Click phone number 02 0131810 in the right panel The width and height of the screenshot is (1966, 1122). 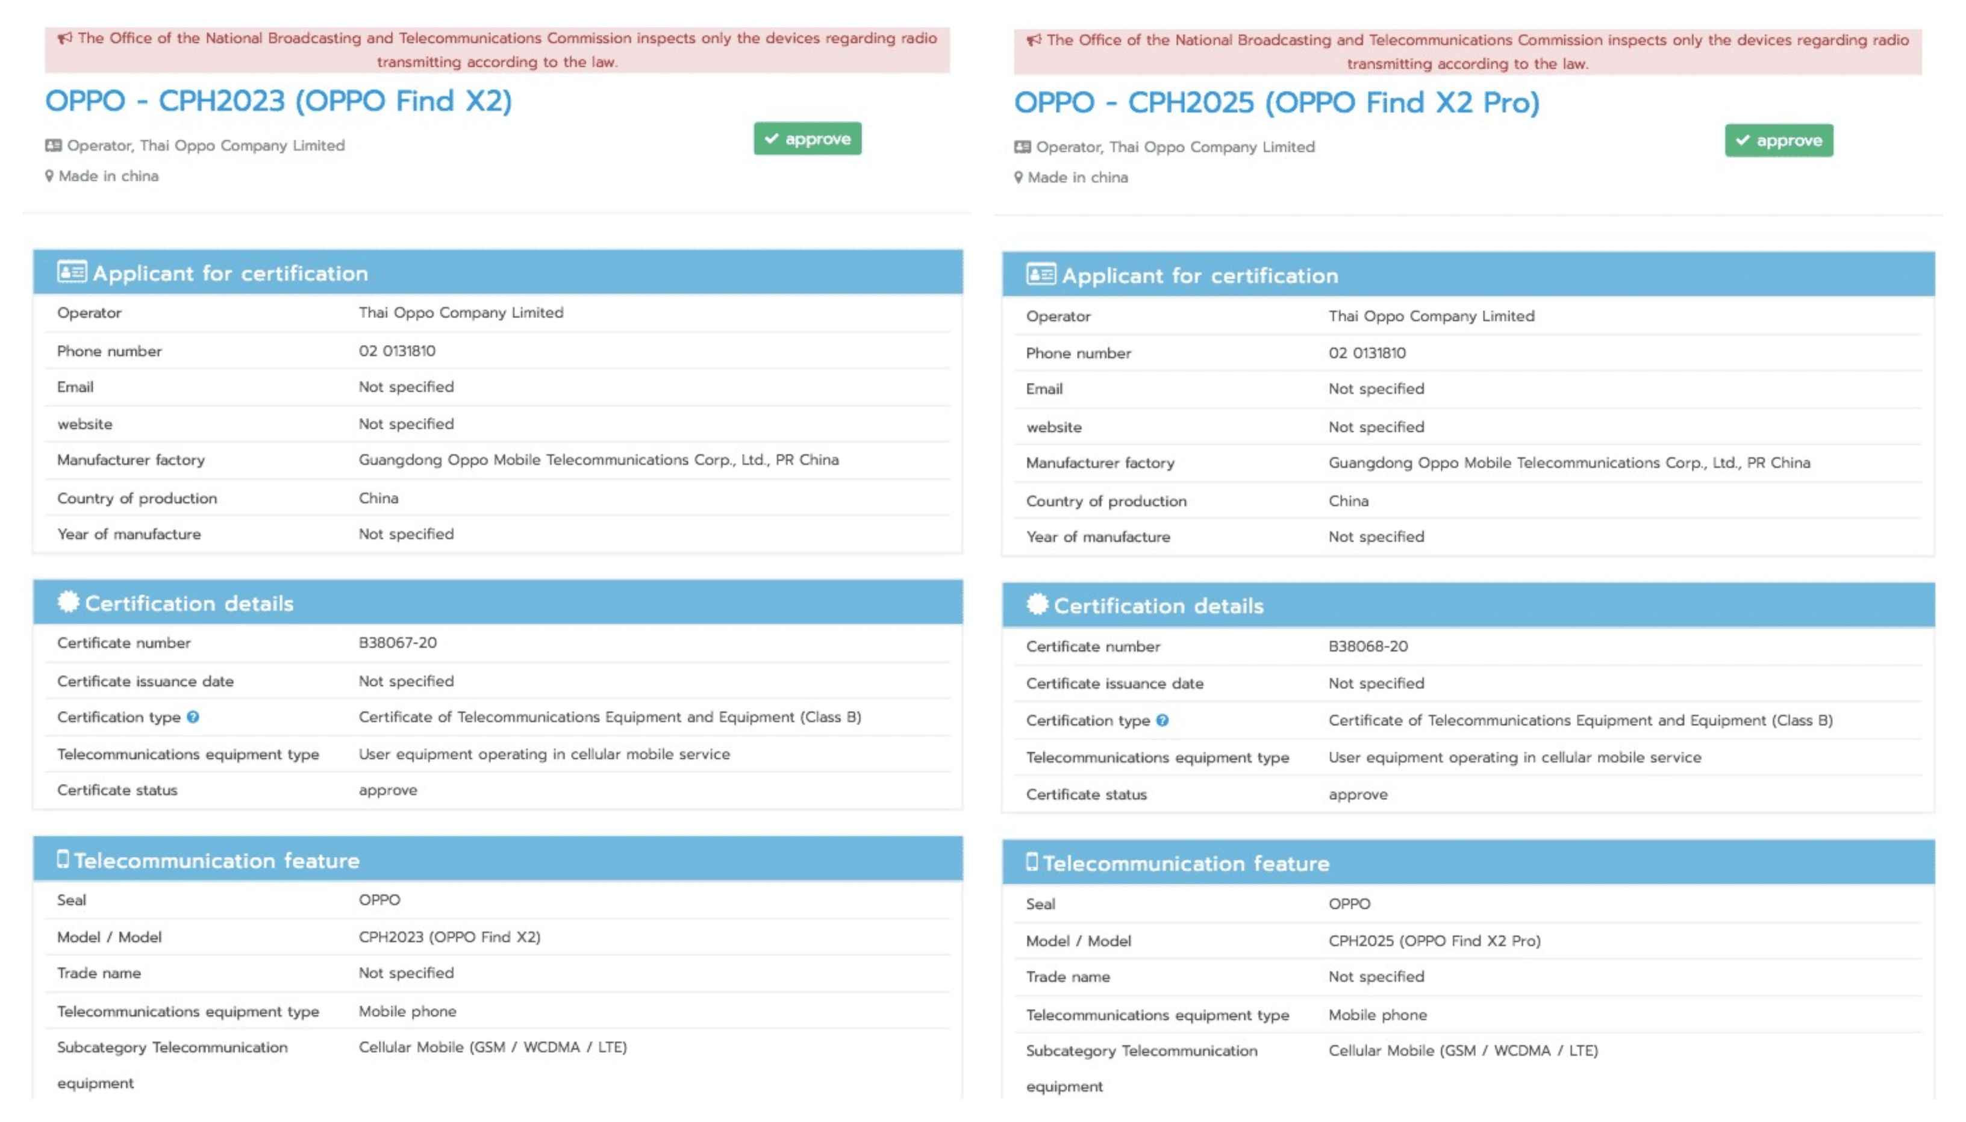point(1367,353)
